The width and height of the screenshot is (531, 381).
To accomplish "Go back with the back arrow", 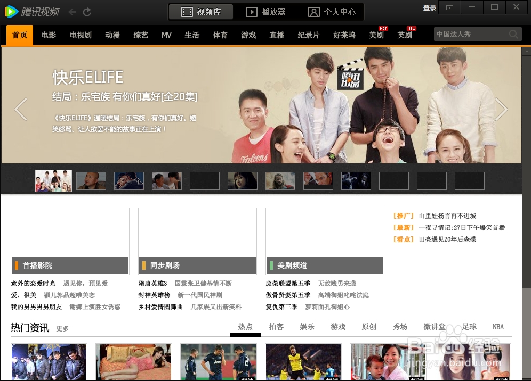I will coord(72,12).
